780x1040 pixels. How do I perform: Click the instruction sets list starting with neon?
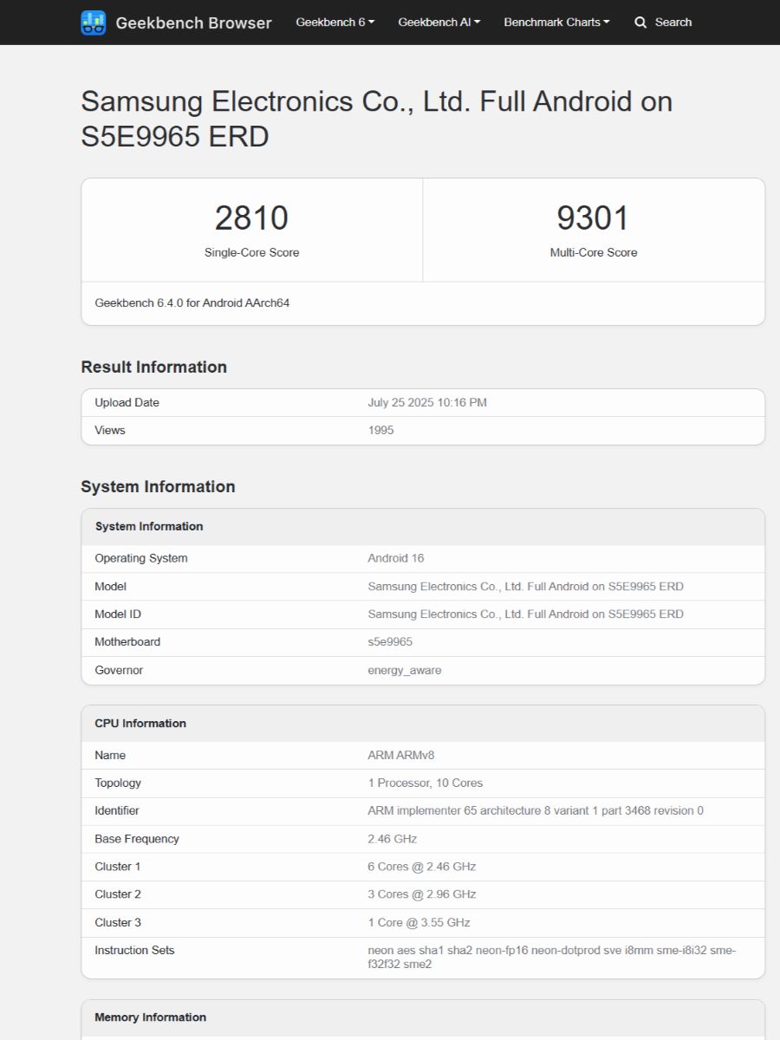pos(552,957)
